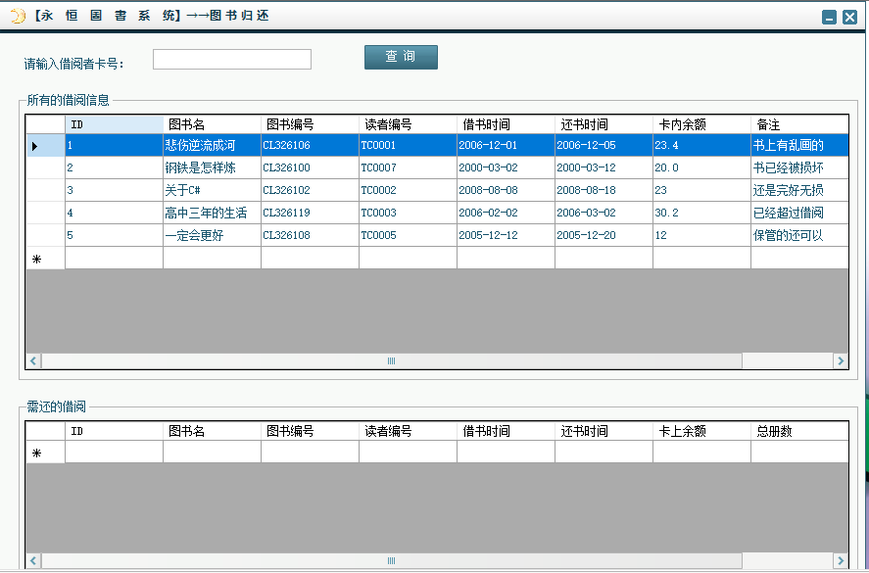Click 总册数 header in lower table

pyautogui.click(x=799, y=431)
